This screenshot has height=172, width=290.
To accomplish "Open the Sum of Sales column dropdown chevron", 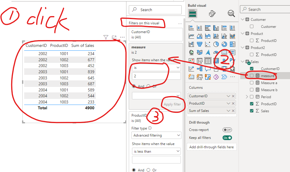I will (229, 111).
